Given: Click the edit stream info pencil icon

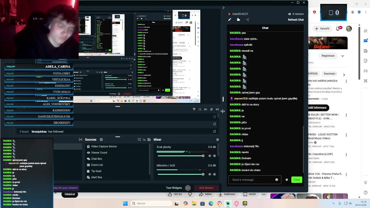Looking at the screenshot, I should pyautogui.click(x=230, y=20).
